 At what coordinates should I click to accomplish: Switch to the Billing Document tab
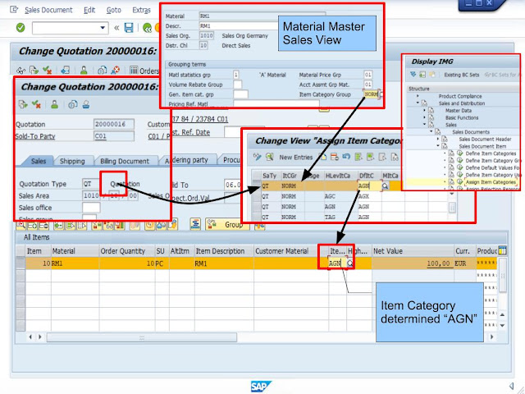pyautogui.click(x=125, y=161)
